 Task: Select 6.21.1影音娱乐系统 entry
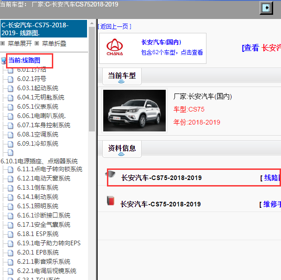tap(44, 262)
